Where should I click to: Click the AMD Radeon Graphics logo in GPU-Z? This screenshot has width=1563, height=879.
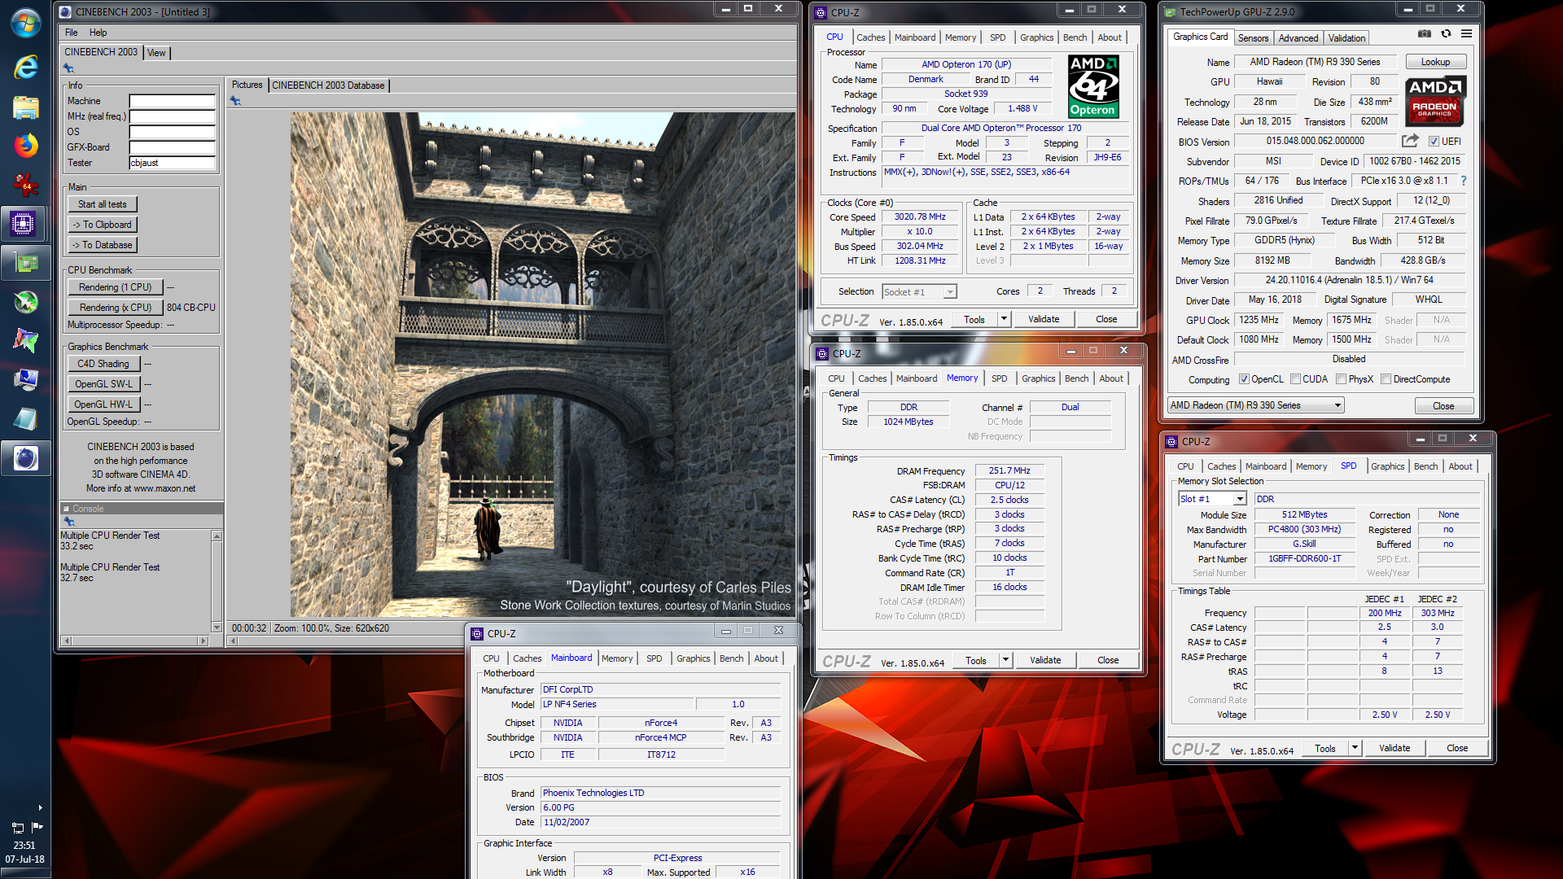coord(1434,101)
